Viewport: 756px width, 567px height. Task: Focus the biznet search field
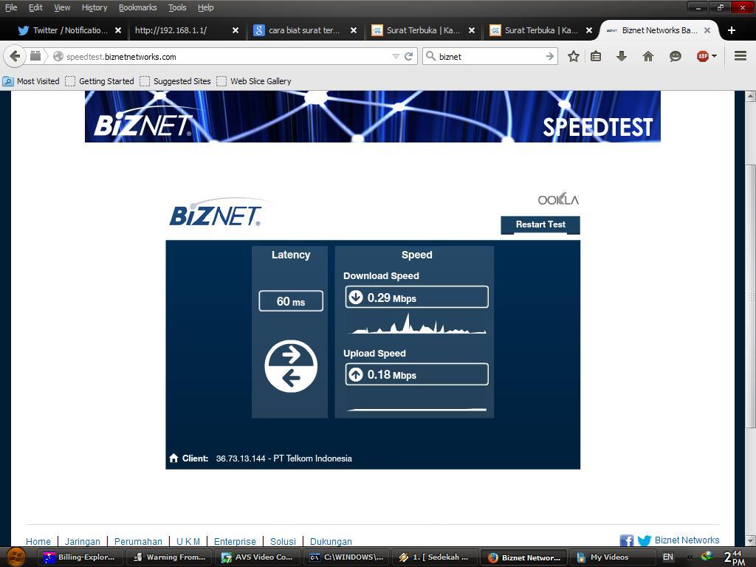pos(489,56)
